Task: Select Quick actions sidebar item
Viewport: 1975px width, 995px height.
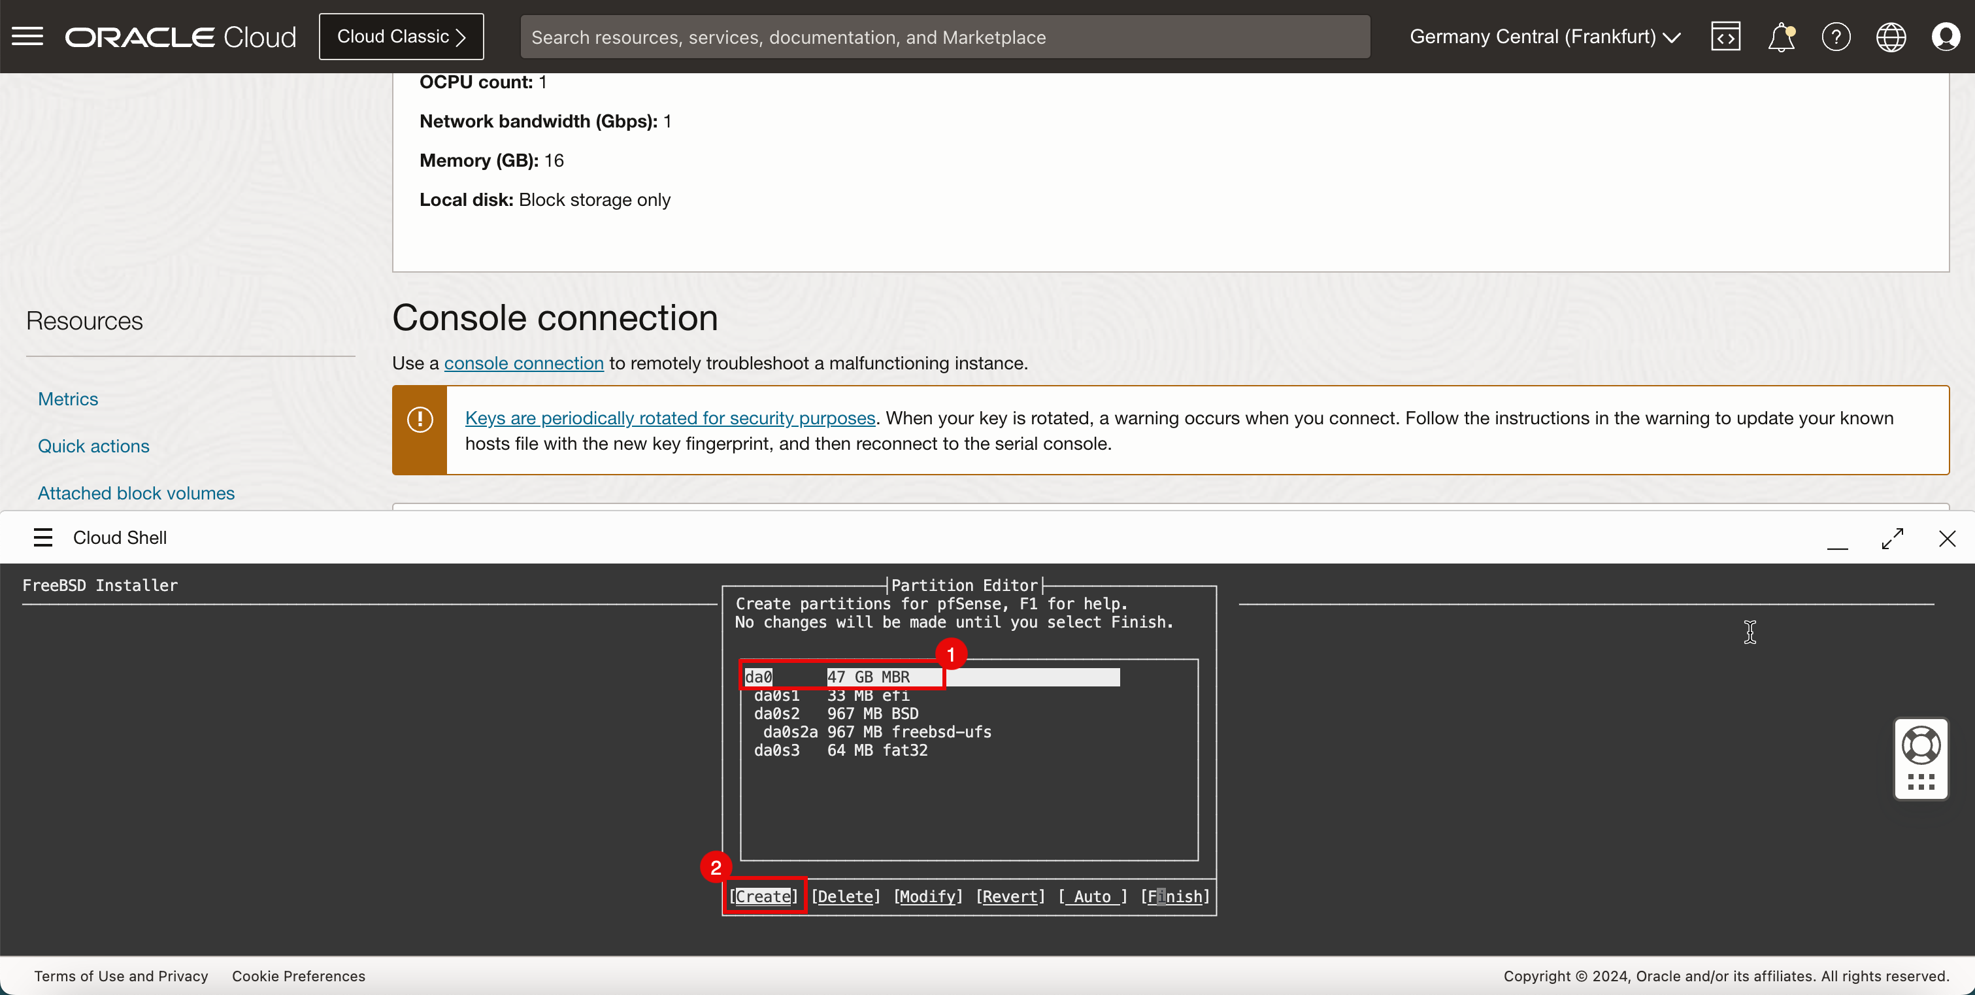Action: click(94, 445)
